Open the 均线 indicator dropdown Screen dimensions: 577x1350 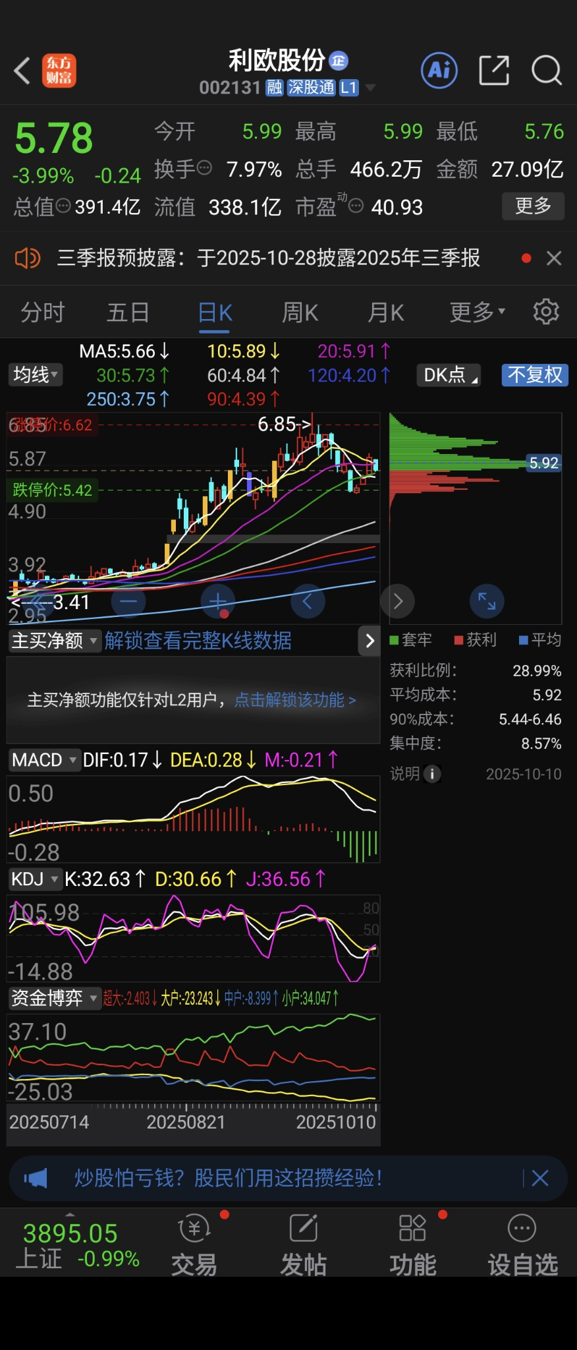36,375
